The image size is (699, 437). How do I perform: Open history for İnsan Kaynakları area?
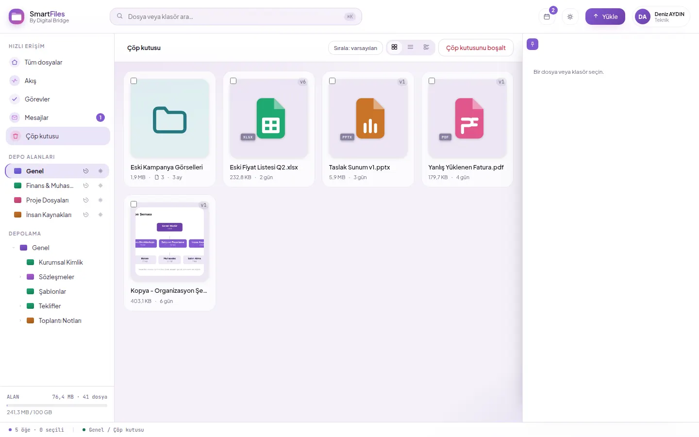[86, 215]
